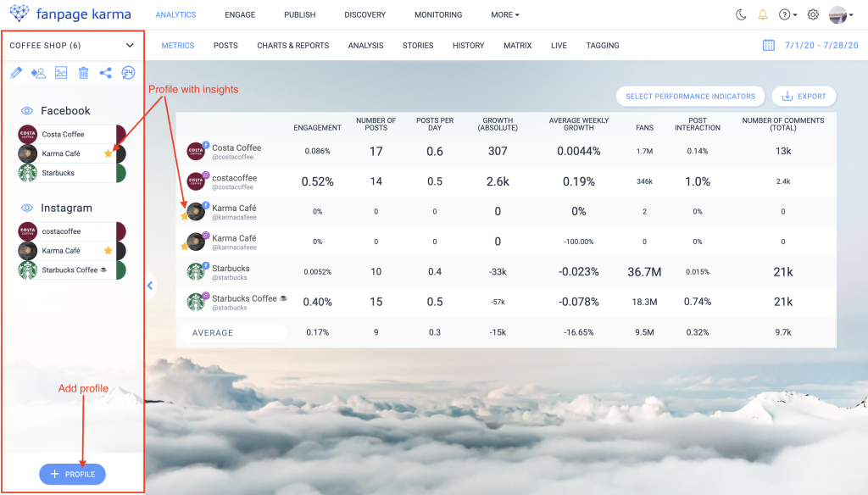The height and width of the screenshot is (495, 868).
Task: Expand the Coffee Shop dashboard dropdown
Action: pos(130,45)
